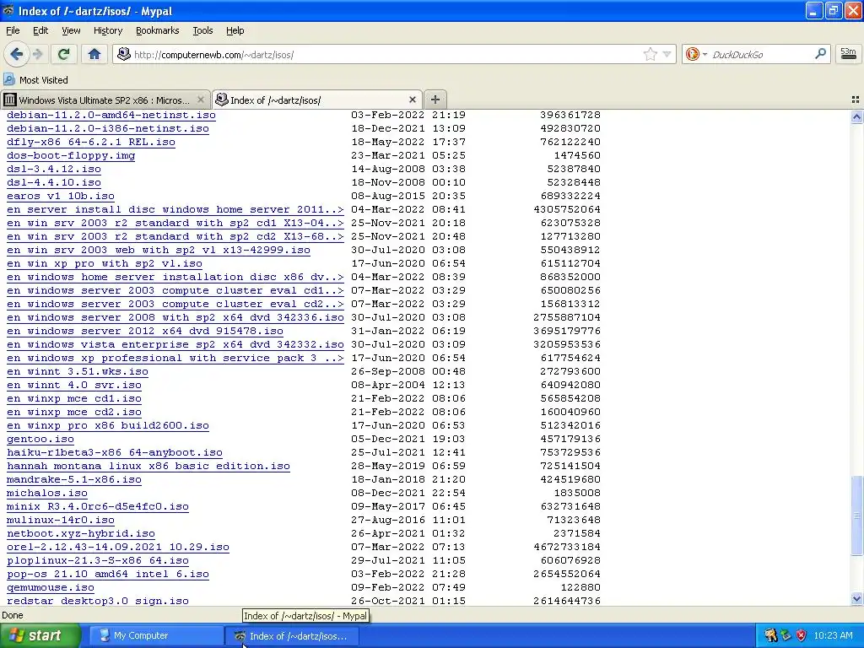Click the qemumouse.iso link
The image size is (864, 648).
click(50, 587)
